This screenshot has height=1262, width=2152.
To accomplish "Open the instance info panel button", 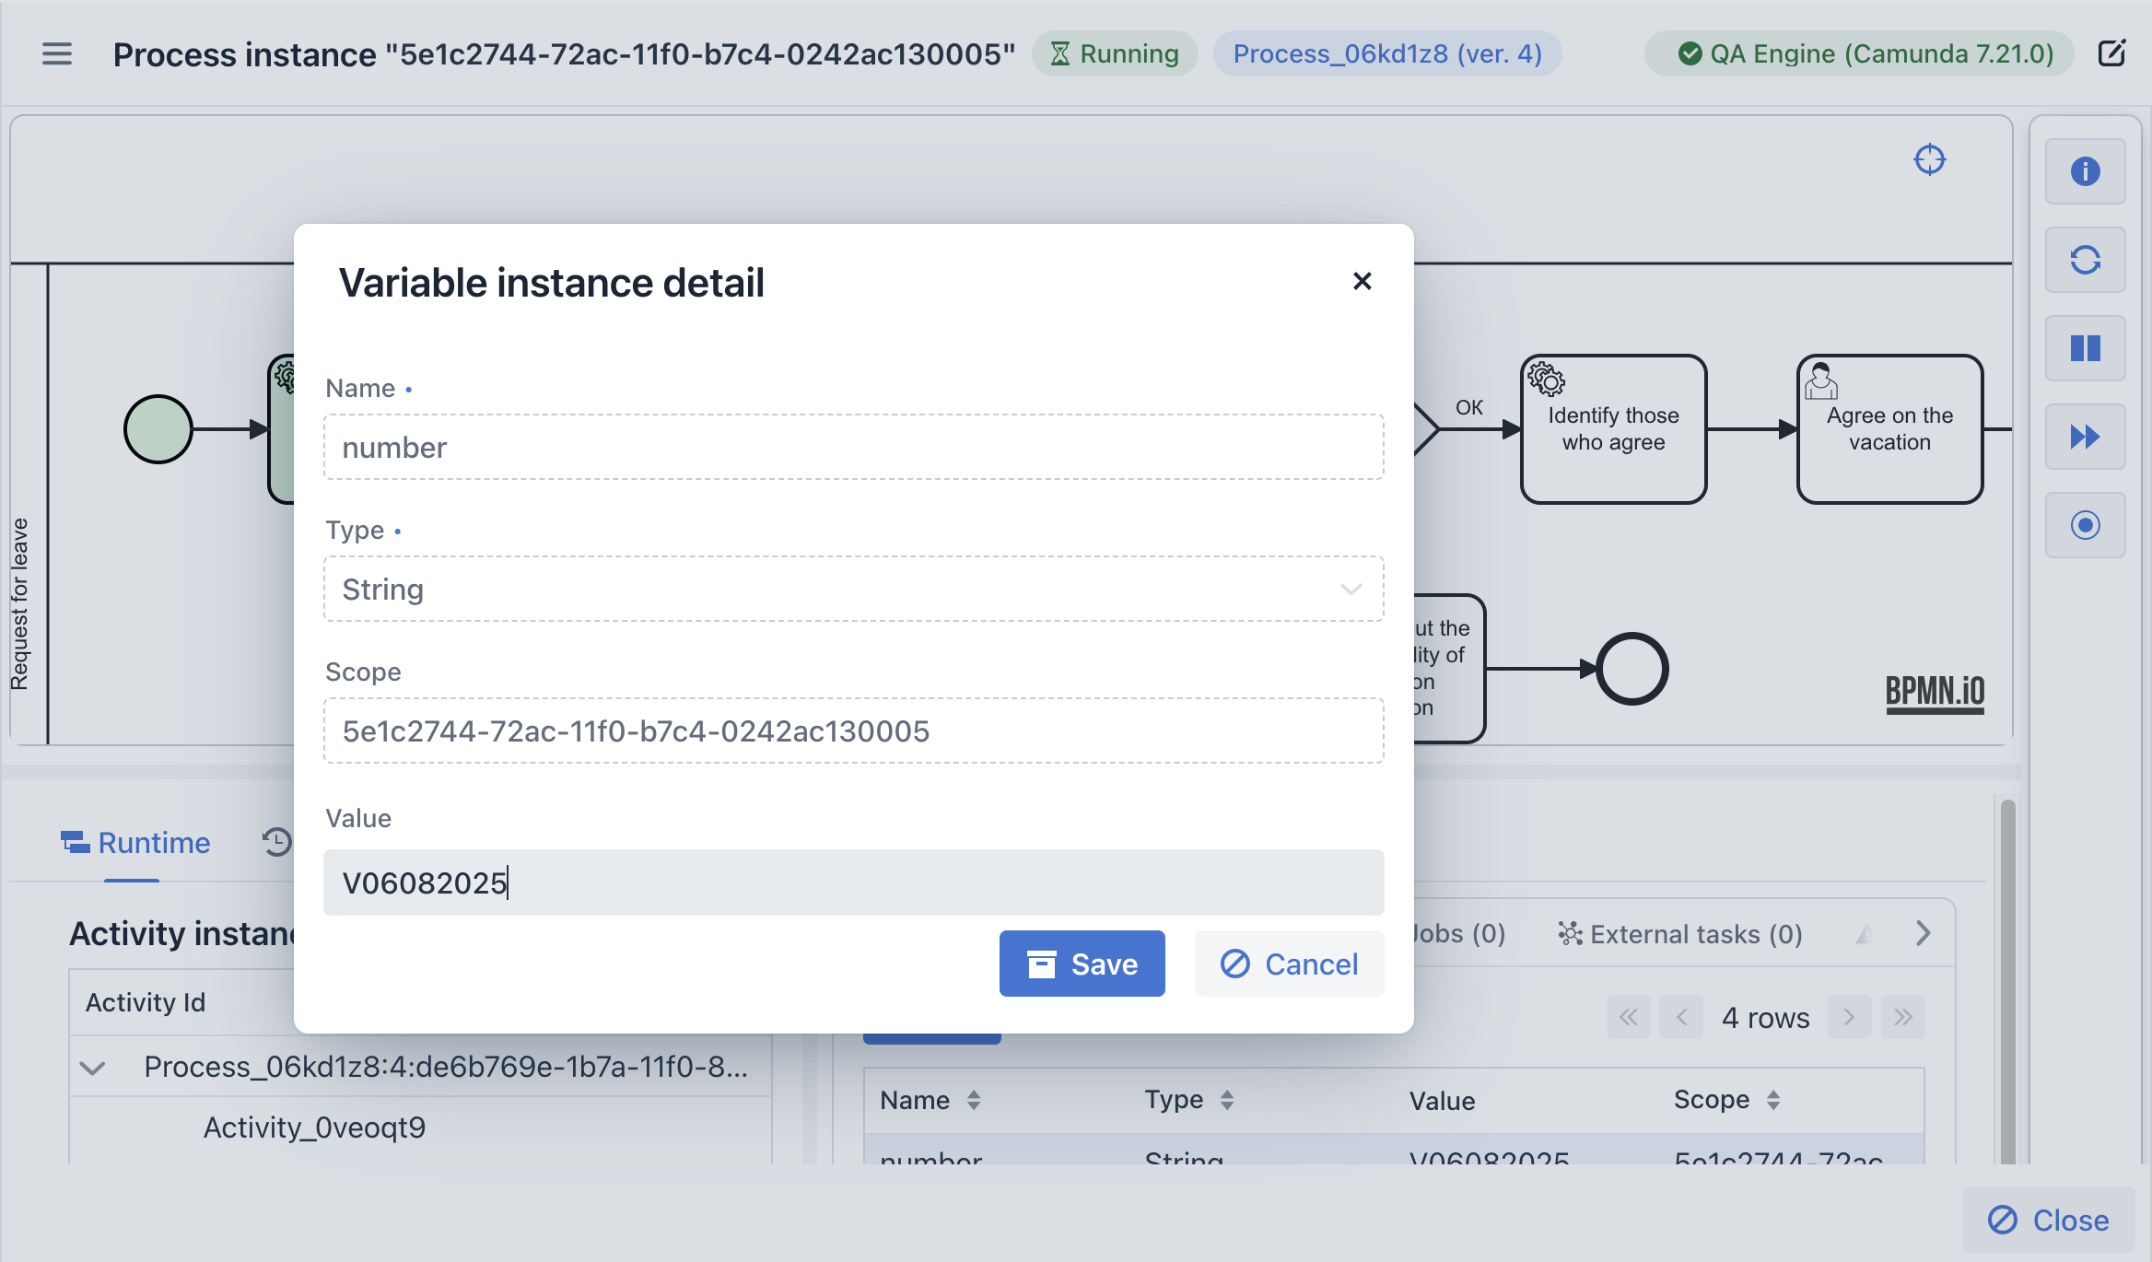I will [x=2085, y=171].
